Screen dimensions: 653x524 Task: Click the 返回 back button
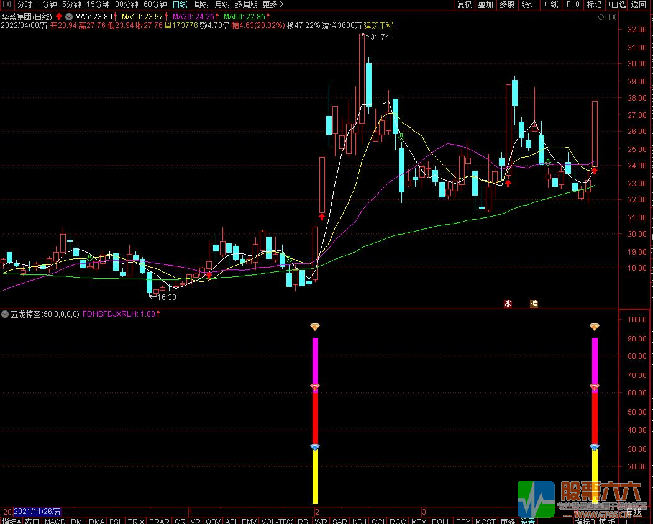(x=639, y=4)
